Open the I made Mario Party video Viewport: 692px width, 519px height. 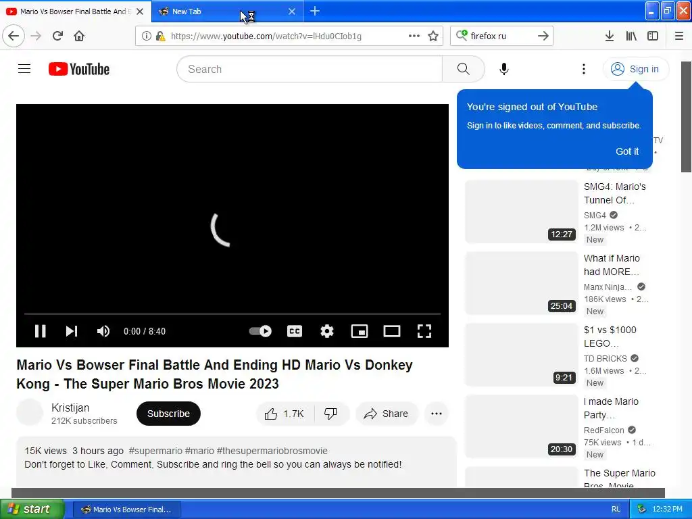pos(611,408)
